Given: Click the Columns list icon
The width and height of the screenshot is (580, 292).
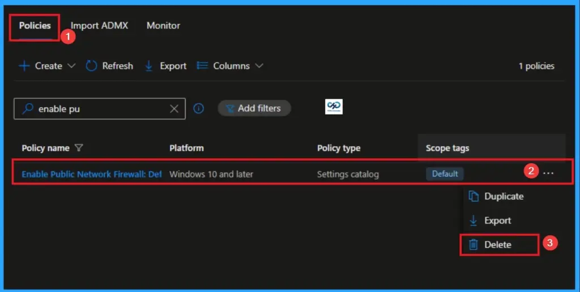Looking at the screenshot, I should click(x=202, y=66).
